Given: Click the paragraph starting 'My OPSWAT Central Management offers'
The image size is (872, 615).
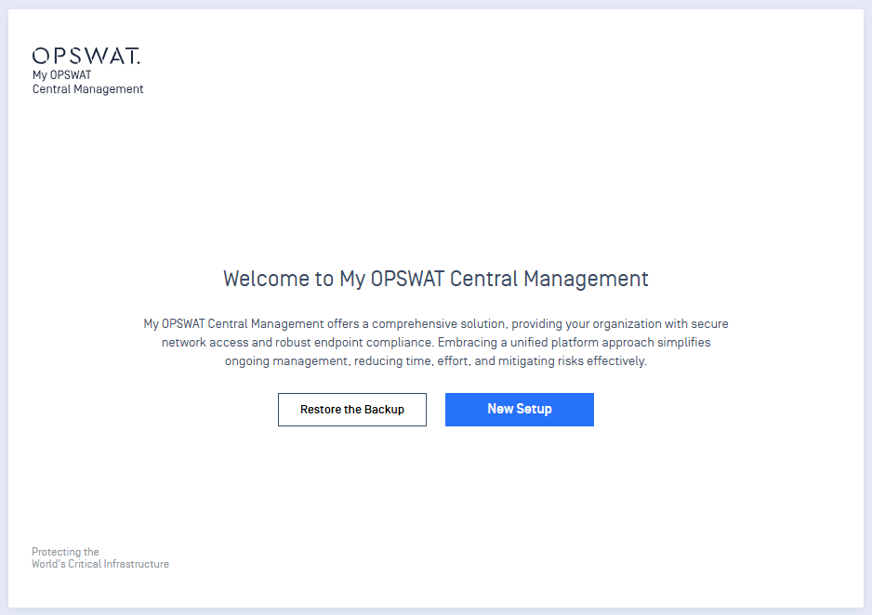Looking at the screenshot, I should (x=436, y=342).
